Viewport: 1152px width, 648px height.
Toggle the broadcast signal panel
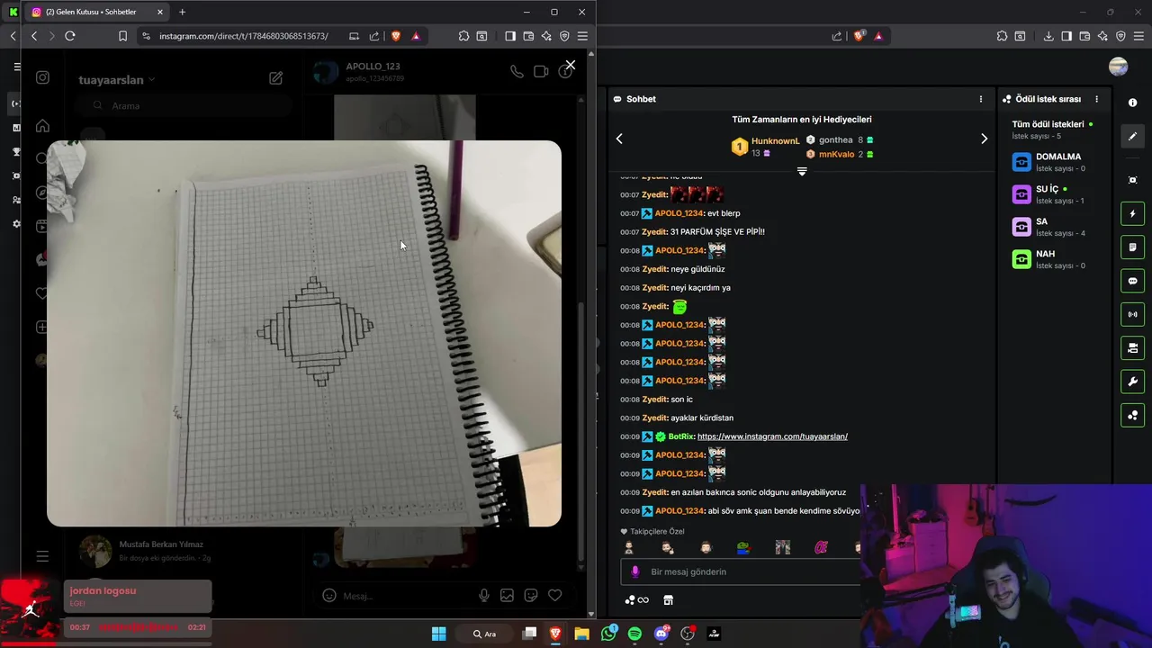(1132, 314)
